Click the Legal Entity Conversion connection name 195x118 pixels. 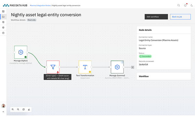click(x=159, y=40)
